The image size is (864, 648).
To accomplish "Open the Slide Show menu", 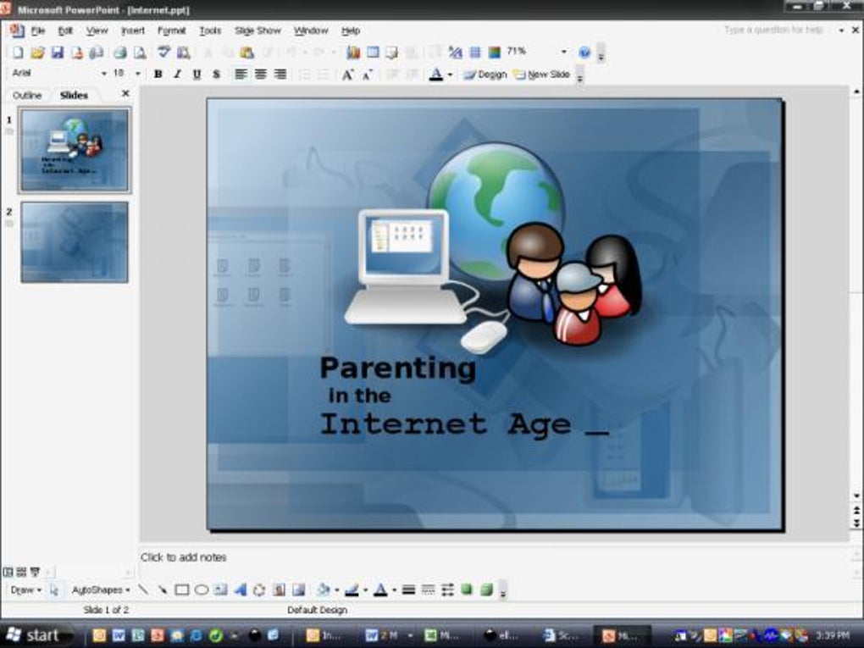I will coord(258,30).
